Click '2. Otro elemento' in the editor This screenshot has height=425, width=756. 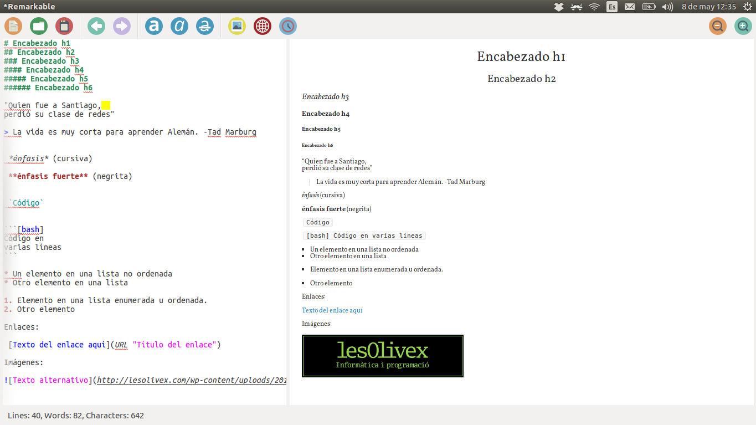point(39,309)
